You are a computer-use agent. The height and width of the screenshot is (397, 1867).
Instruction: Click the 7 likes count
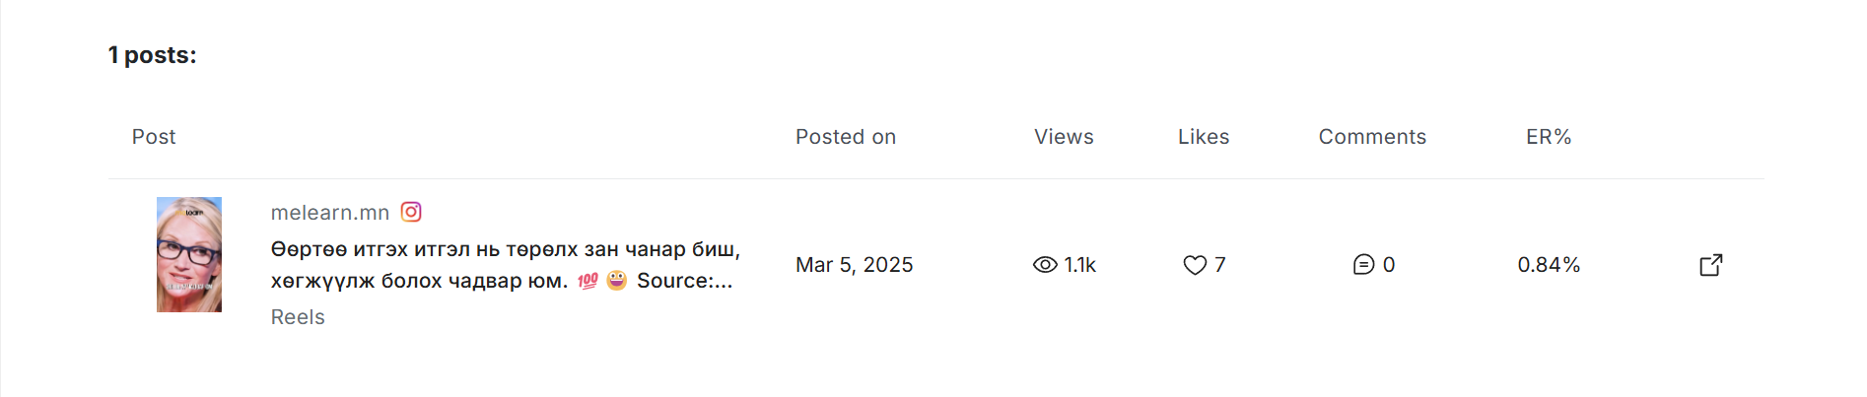pos(1220,265)
